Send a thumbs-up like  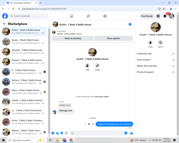point(131,133)
